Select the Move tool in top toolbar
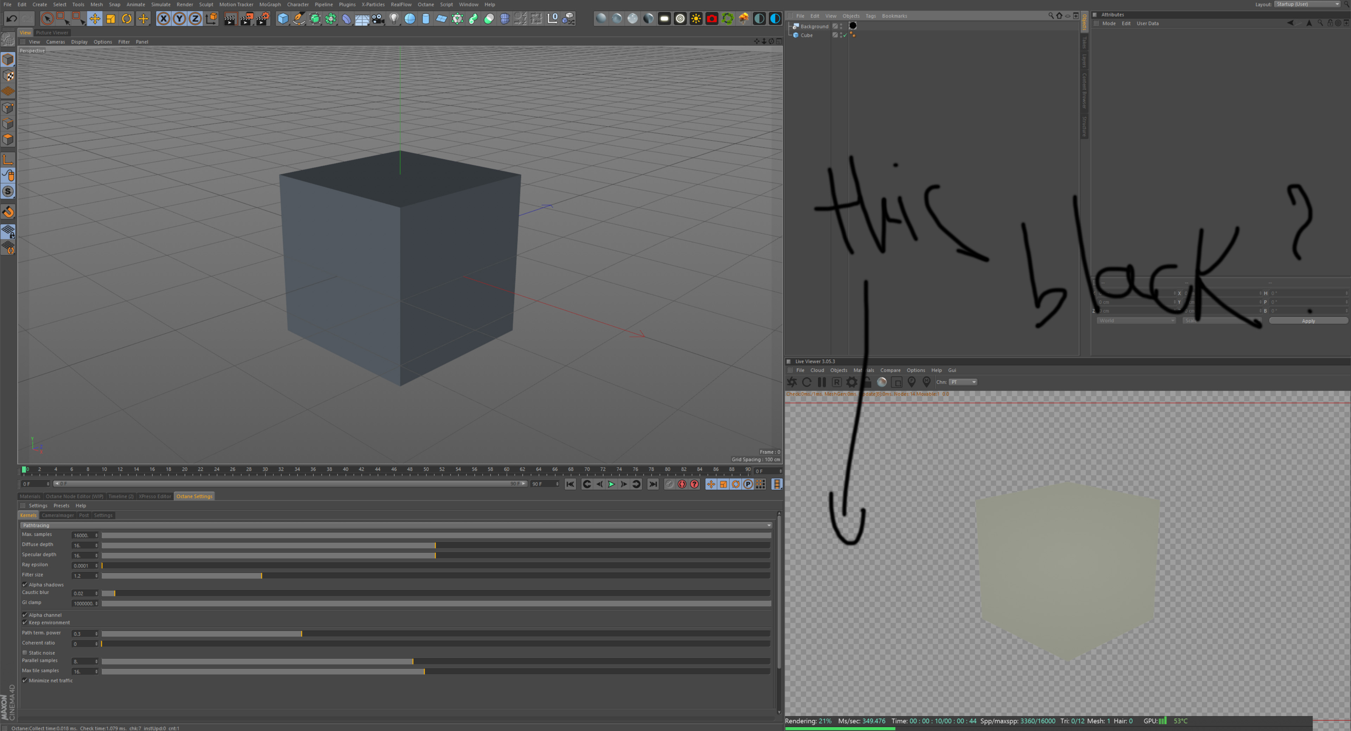 click(95, 19)
